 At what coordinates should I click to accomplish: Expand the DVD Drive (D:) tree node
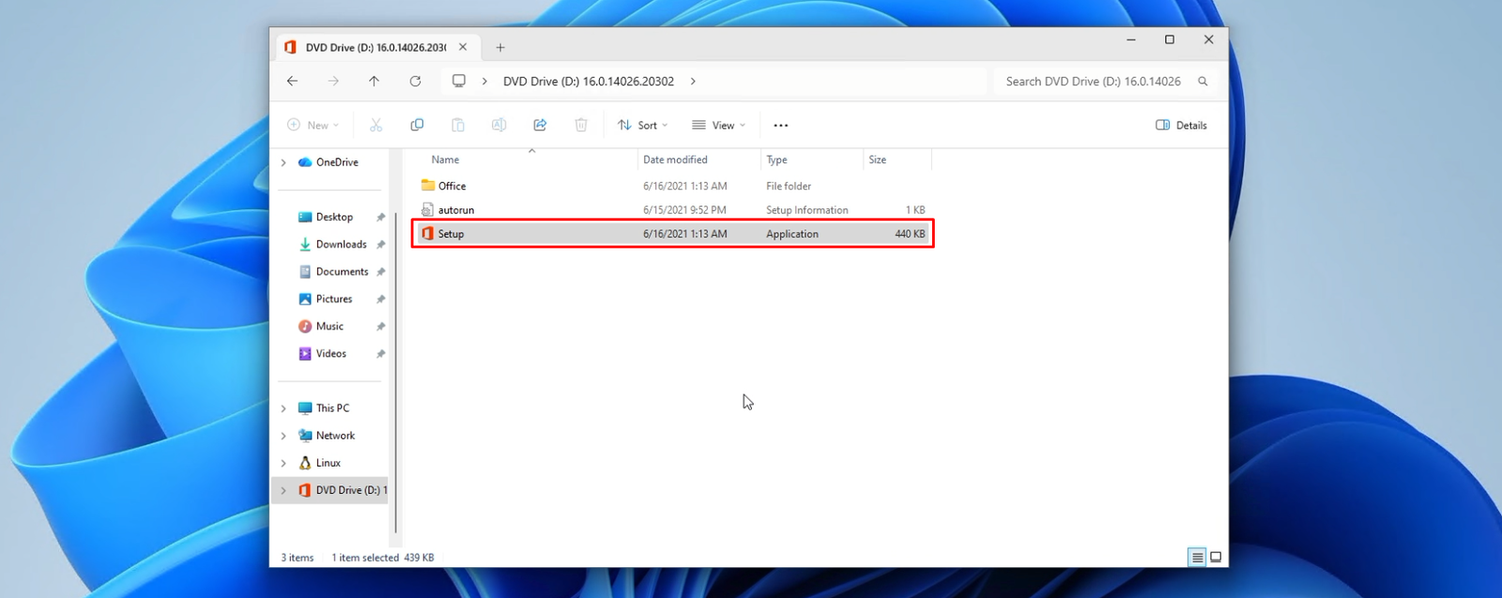coord(284,490)
